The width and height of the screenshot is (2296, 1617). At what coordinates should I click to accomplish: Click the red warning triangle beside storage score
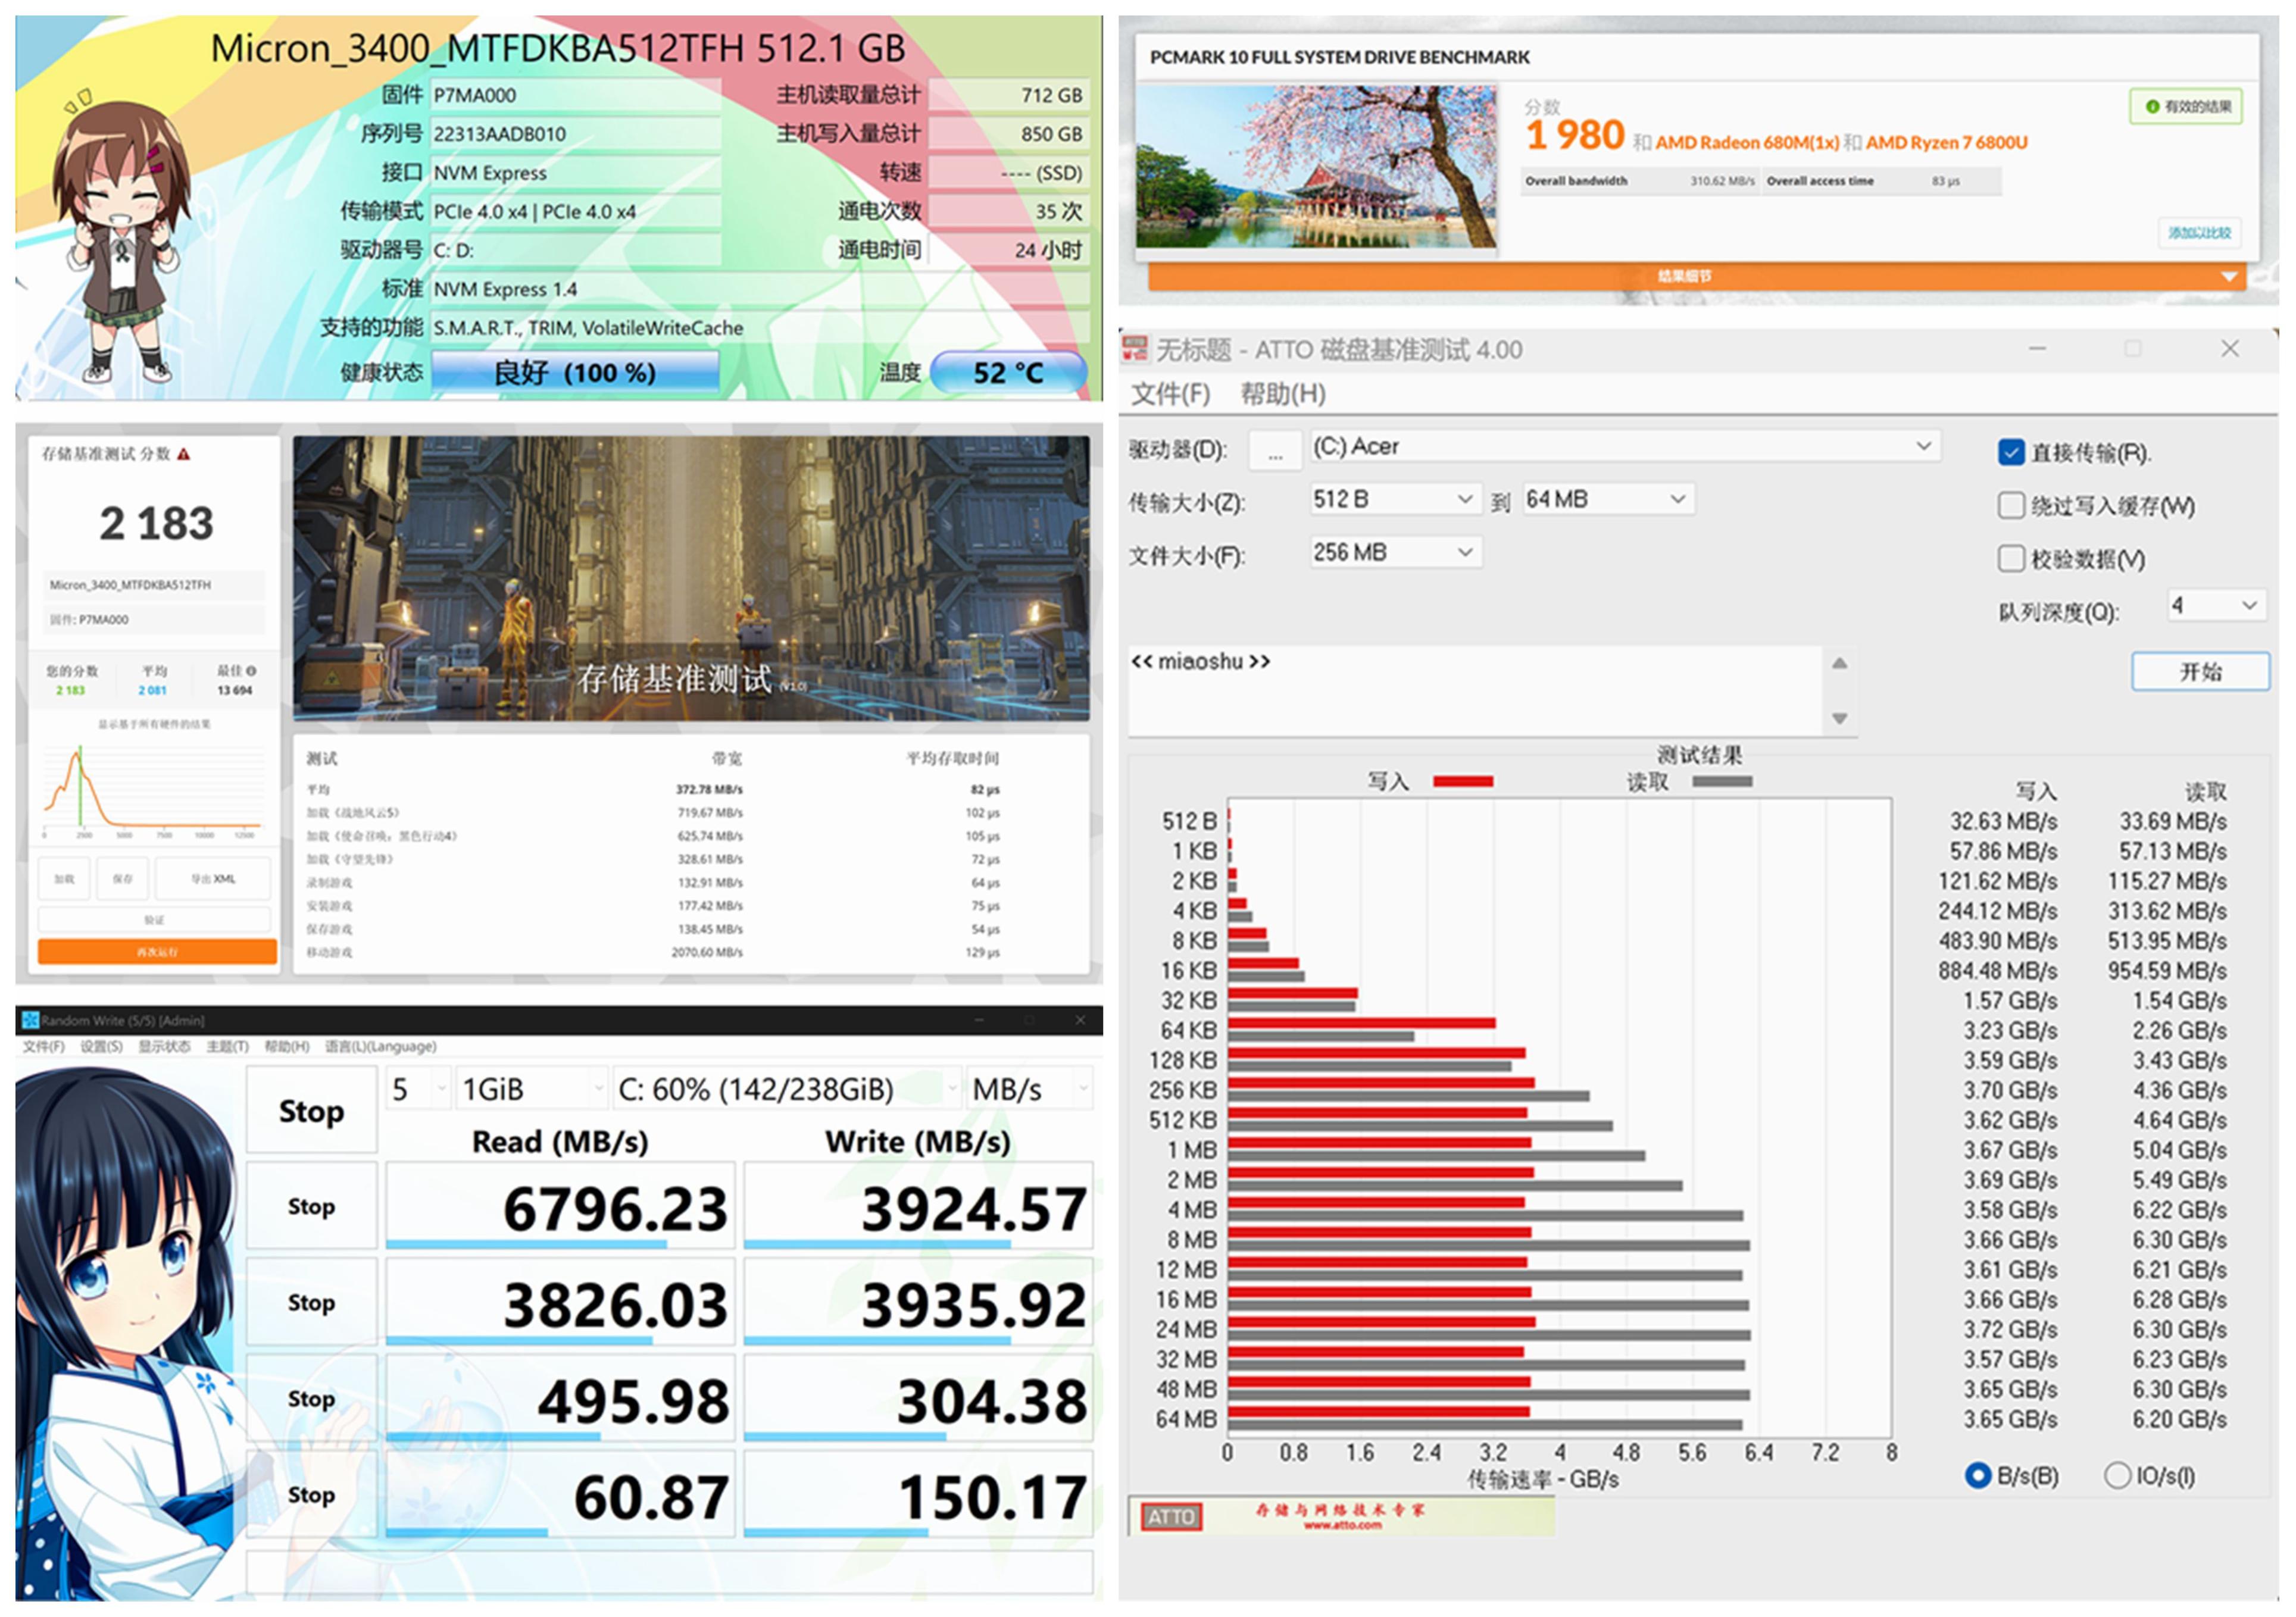[x=184, y=455]
